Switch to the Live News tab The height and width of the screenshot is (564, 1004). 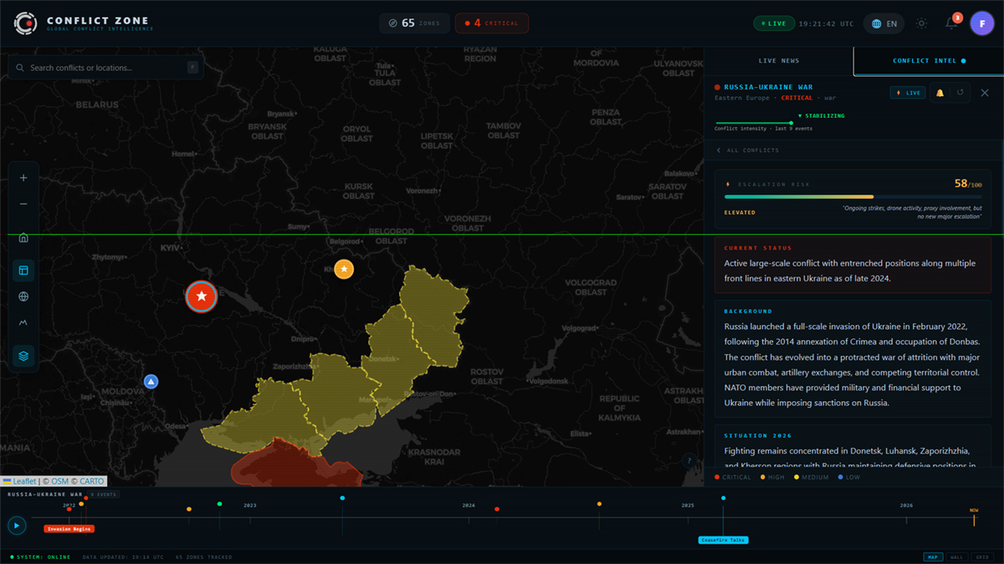[778, 61]
